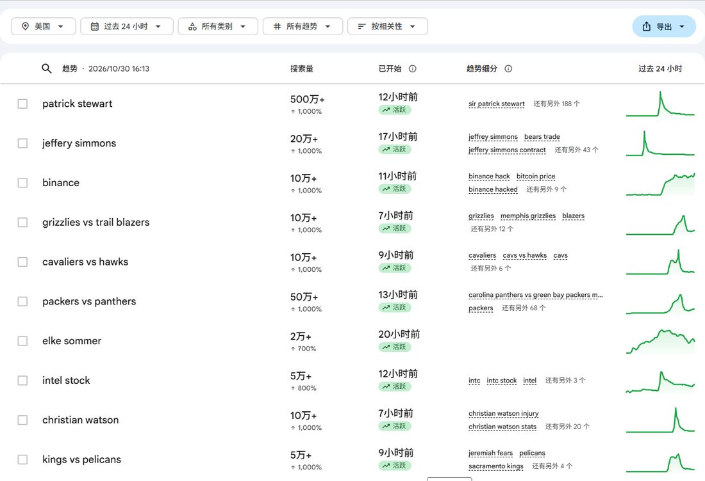The width and height of the screenshot is (705, 481).
Task: Tick the binance row checkbox
Action: 22,183
